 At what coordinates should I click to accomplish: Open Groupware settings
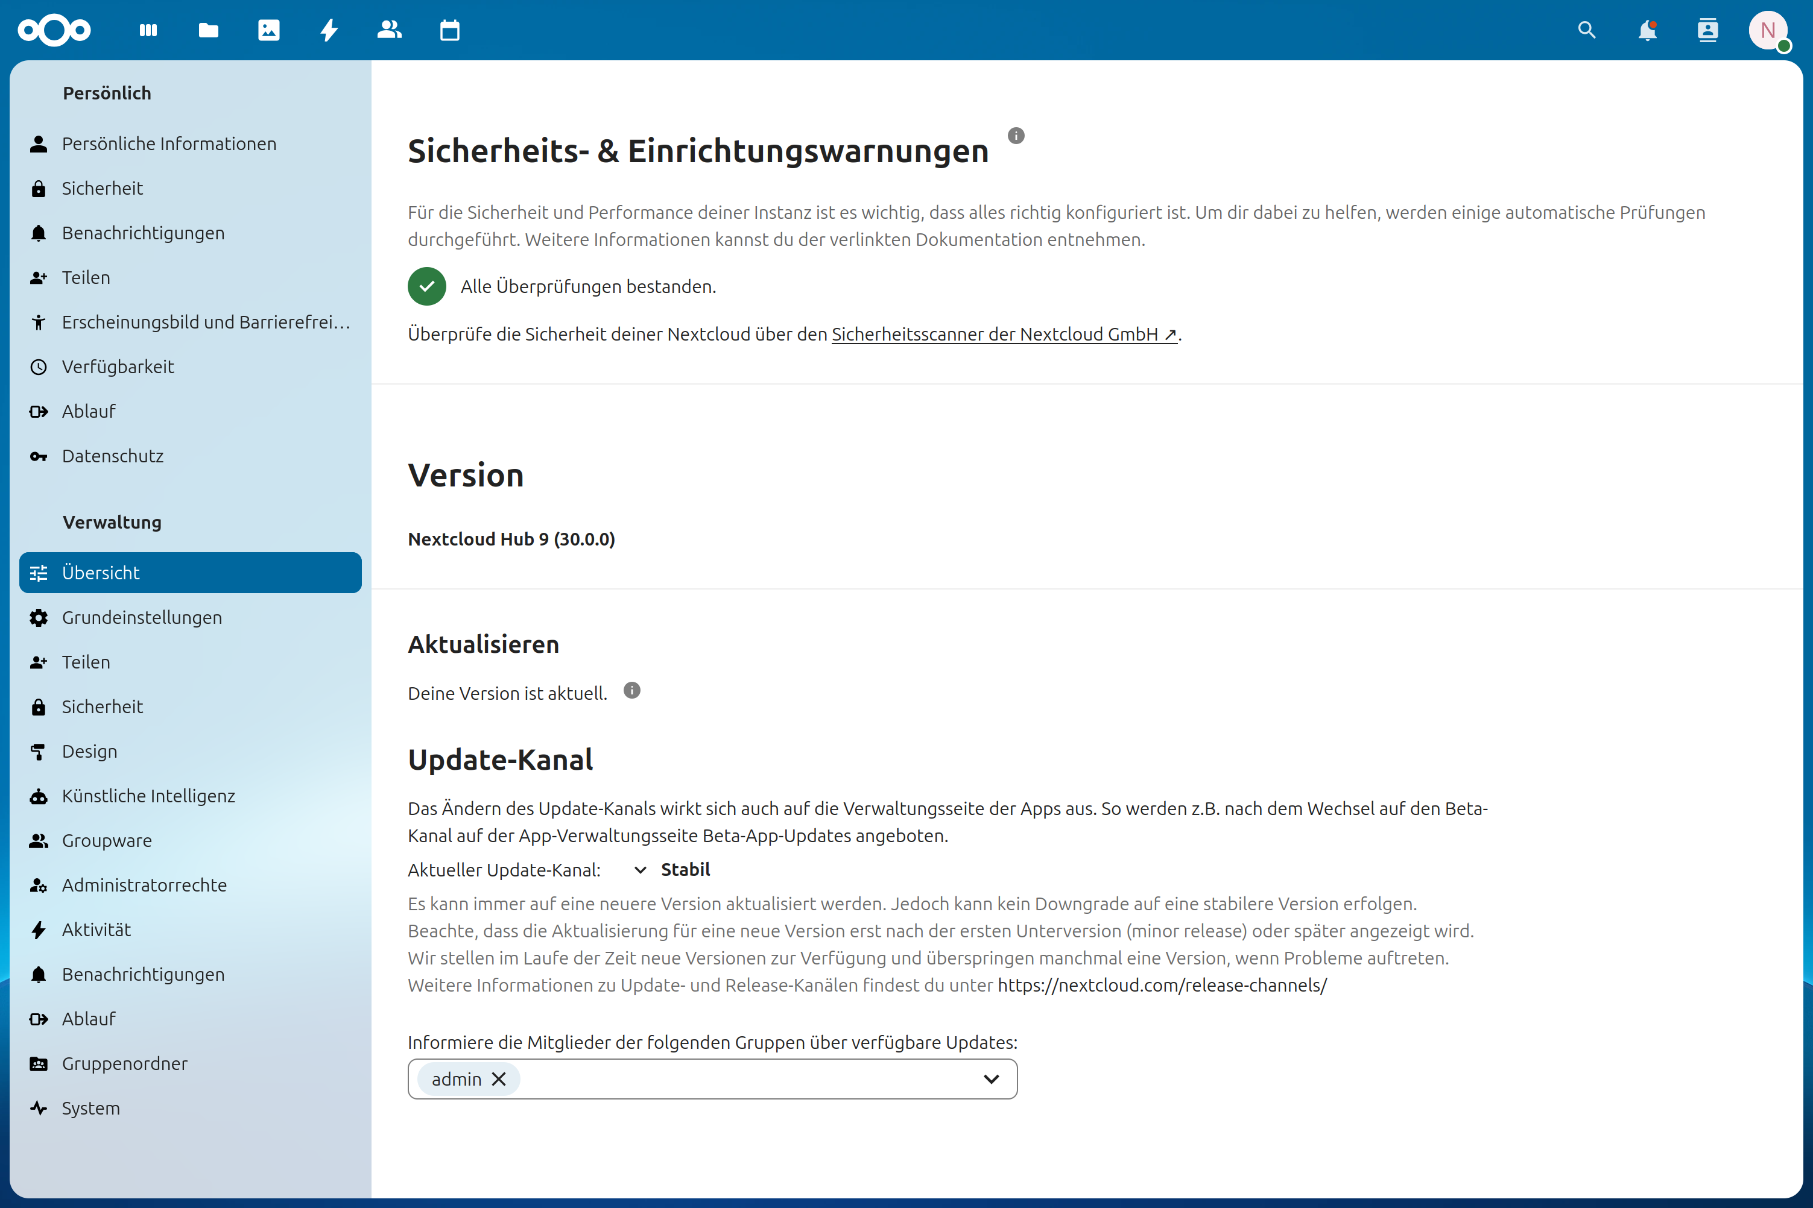point(191,840)
